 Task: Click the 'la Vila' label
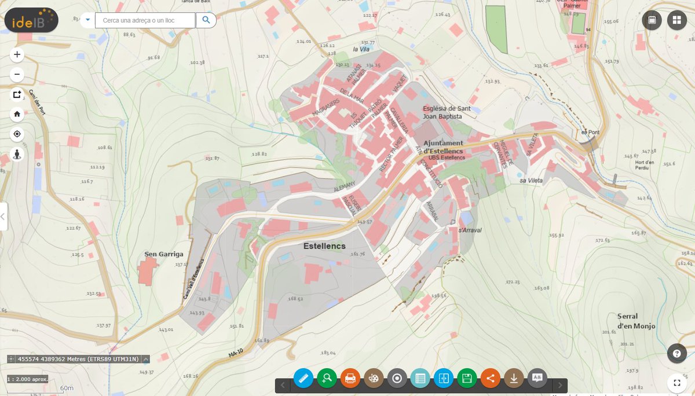(x=361, y=50)
